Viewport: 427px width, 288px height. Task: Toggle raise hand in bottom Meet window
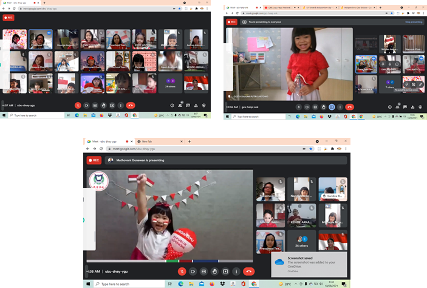214,271
